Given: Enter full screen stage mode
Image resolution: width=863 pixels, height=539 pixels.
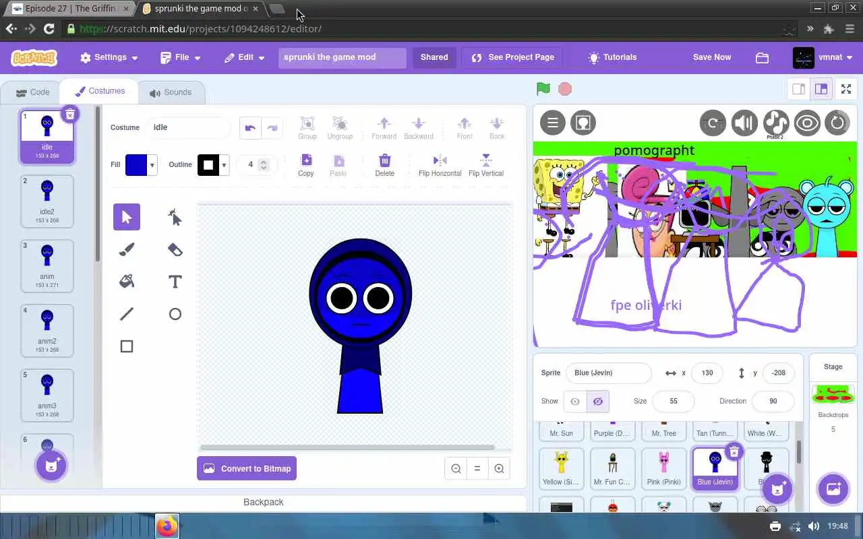Looking at the screenshot, I should click(845, 89).
